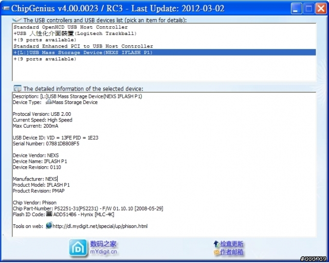Click the detailed information header icon
Viewport: 329px width, 263px height.
click(x=17, y=88)
